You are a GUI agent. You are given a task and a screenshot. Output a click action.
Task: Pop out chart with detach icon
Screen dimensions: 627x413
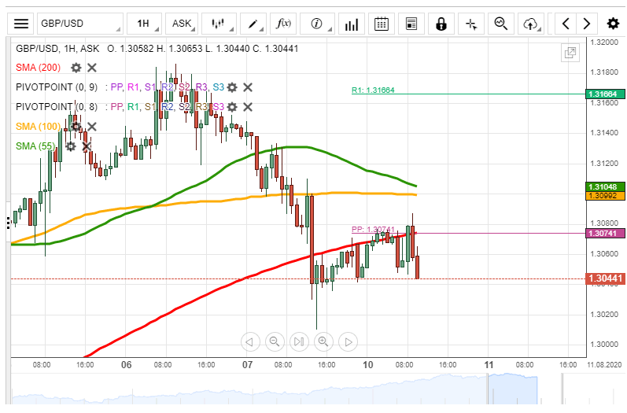coord(570,53)
